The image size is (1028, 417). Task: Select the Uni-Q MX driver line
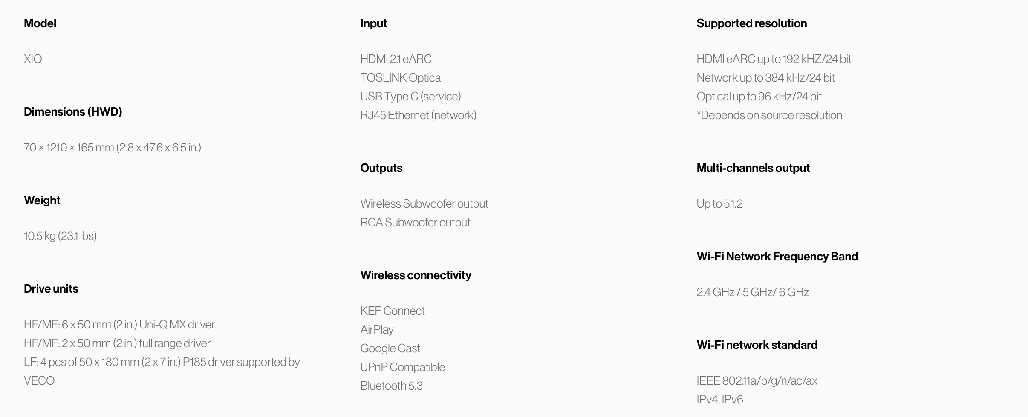[x=119, y=325]
